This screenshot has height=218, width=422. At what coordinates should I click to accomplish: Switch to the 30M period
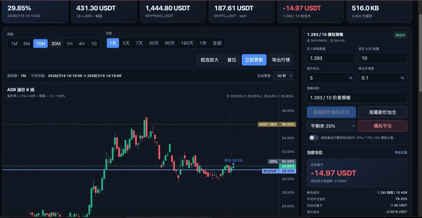tap(56, 43)
